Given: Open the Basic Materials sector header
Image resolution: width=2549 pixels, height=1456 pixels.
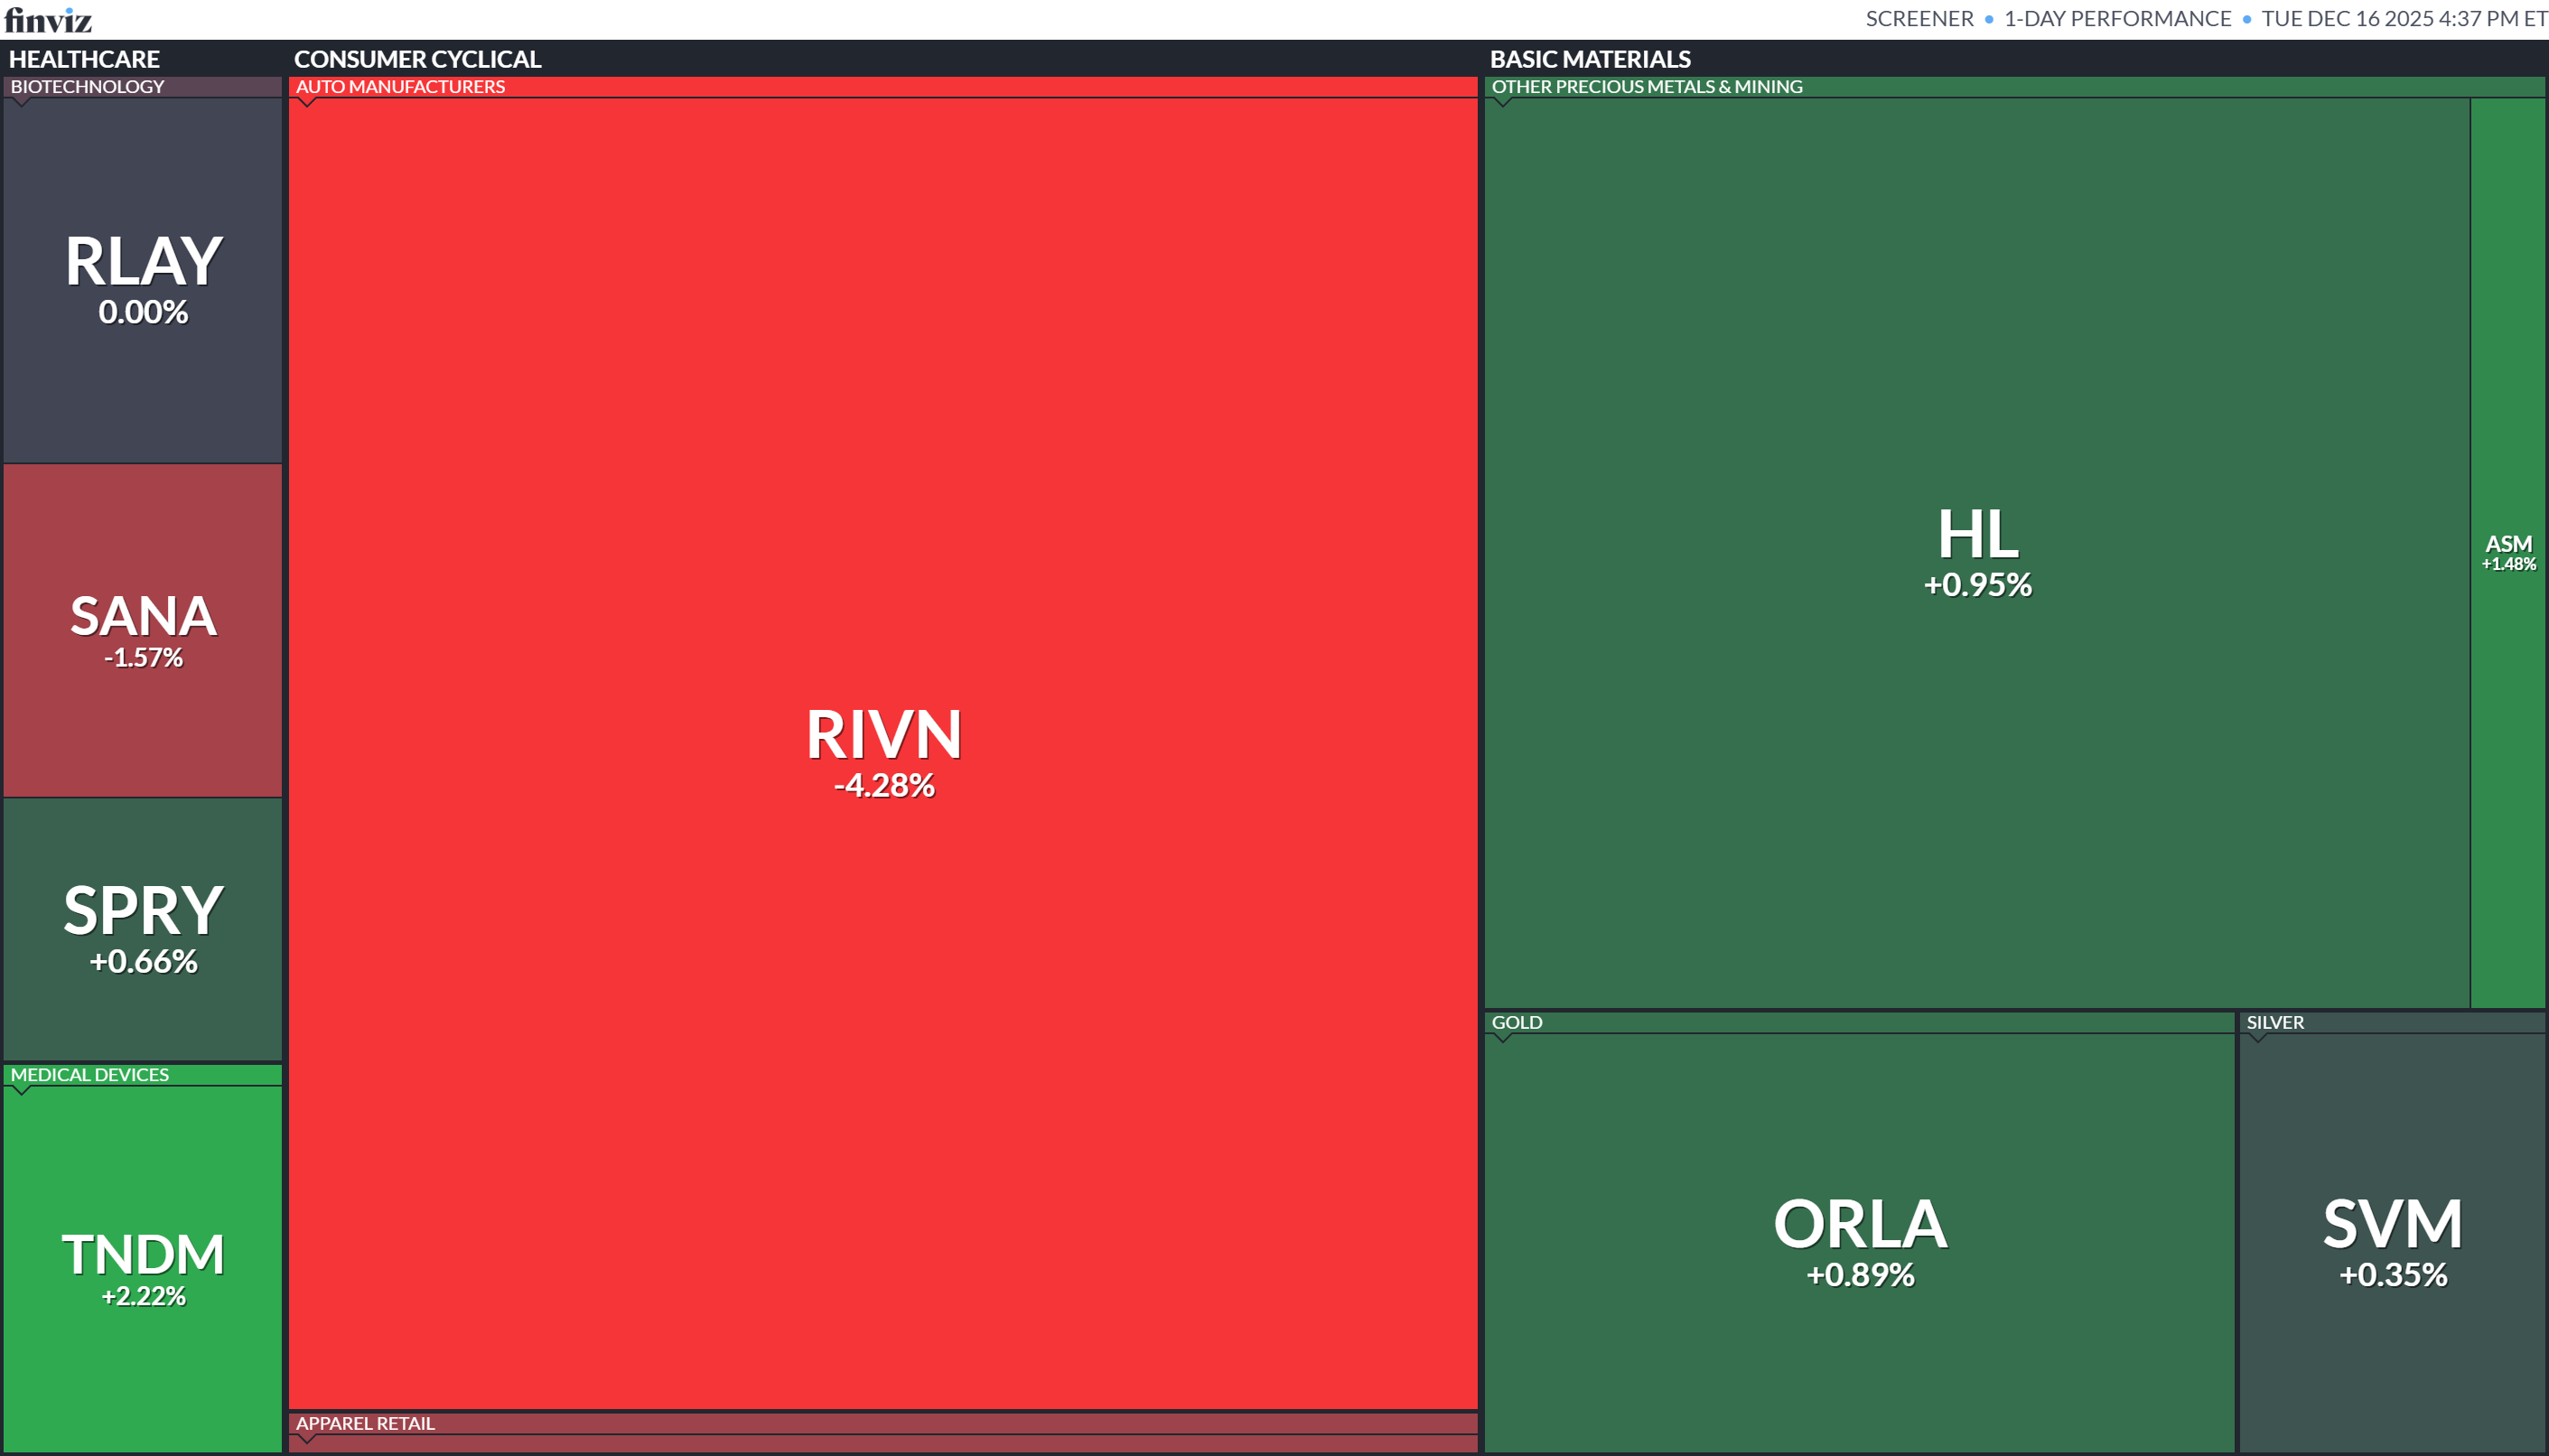Looking at the screenshot, I should pos(1589,59).
